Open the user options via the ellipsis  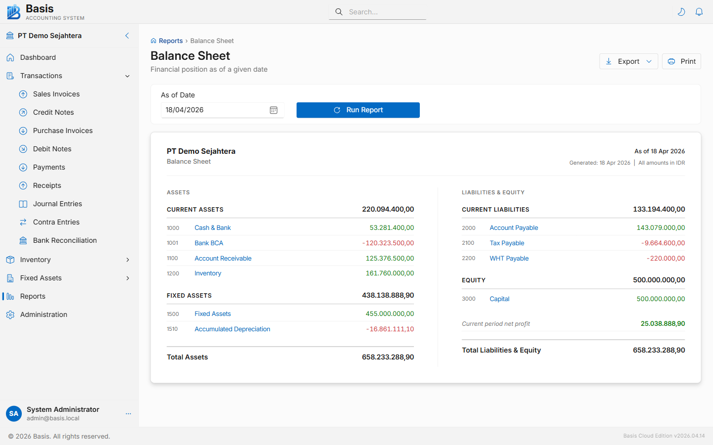128,414
